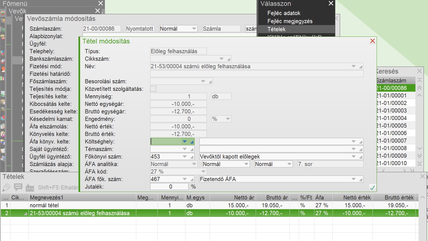
Task: Jump to last record in Keresés list
Action: (x=419, y=163)
